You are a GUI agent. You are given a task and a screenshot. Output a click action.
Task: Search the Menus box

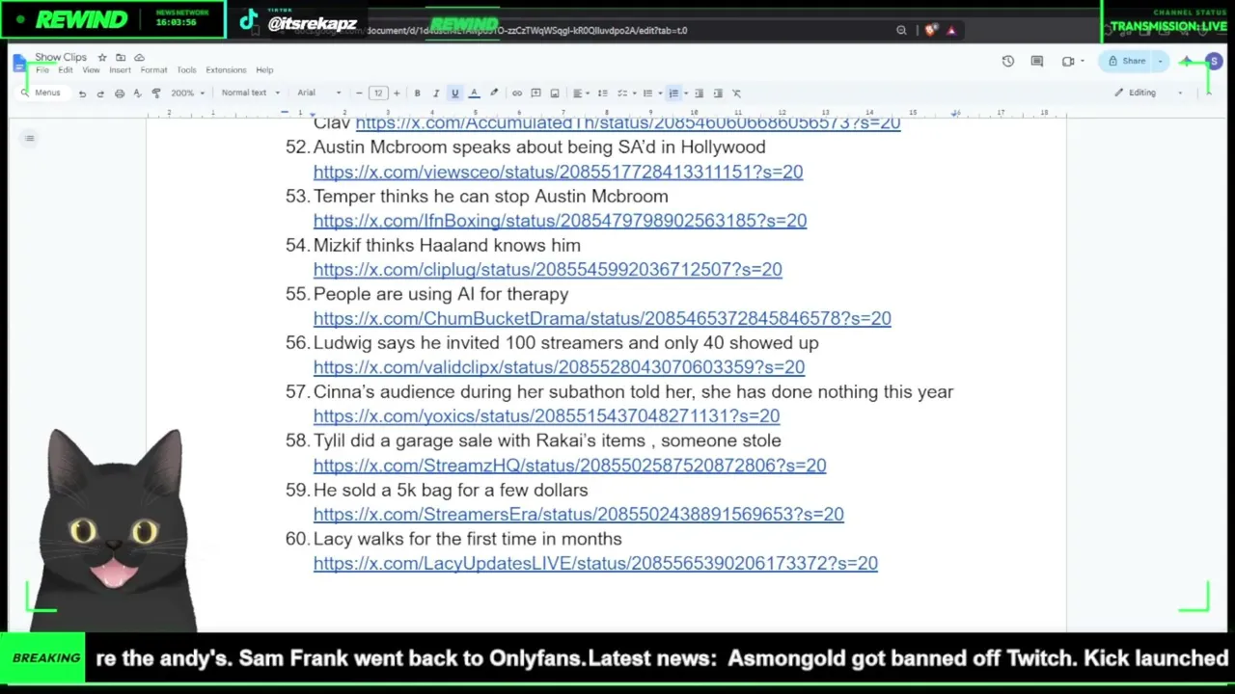(x=41, y=93)
